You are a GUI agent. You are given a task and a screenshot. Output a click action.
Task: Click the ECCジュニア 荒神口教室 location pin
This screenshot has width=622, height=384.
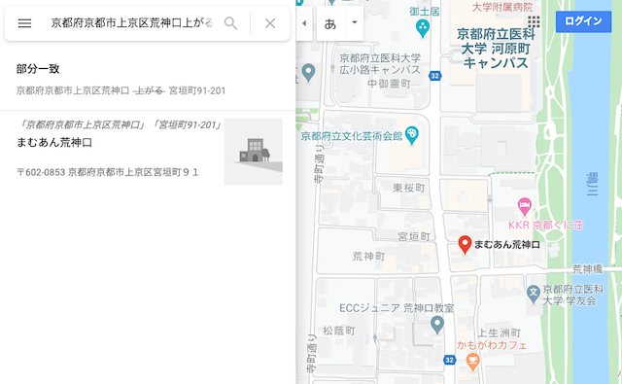click(437, 326)
